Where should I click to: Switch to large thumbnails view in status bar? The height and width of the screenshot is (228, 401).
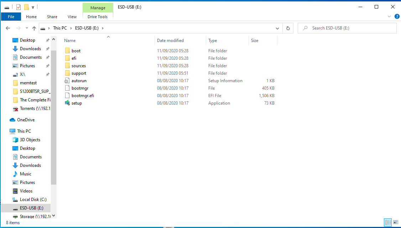(396, 222)
